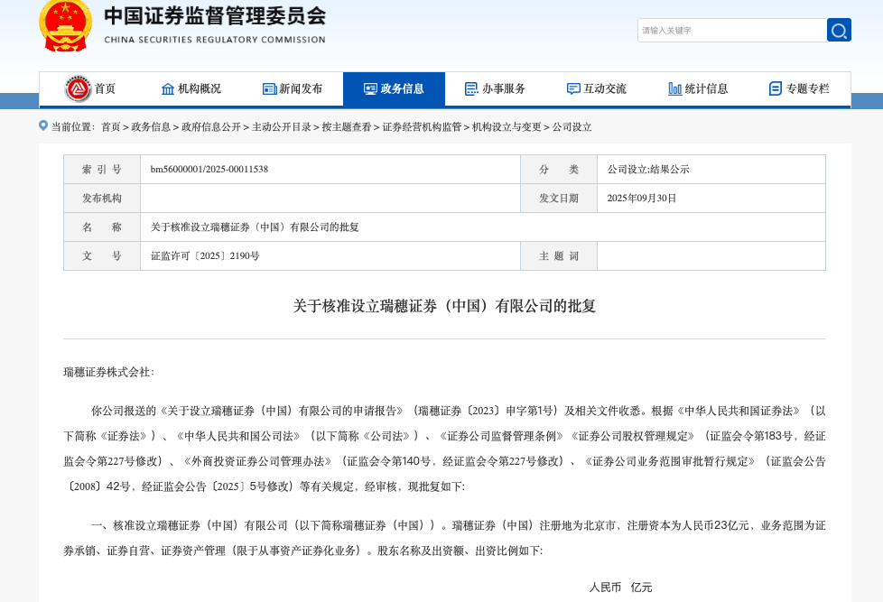This screenshot has height=602, width=883.
Task: Click the 公司设立 breadcrumb link
Action: 572,127
